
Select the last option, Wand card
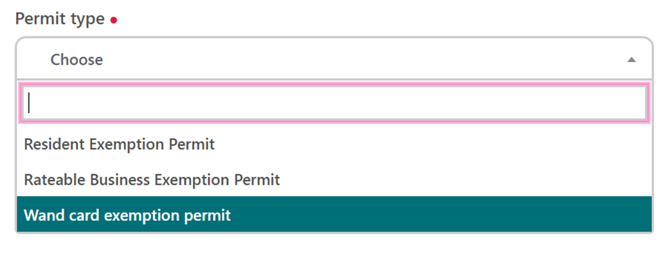(x=127, y=215)
